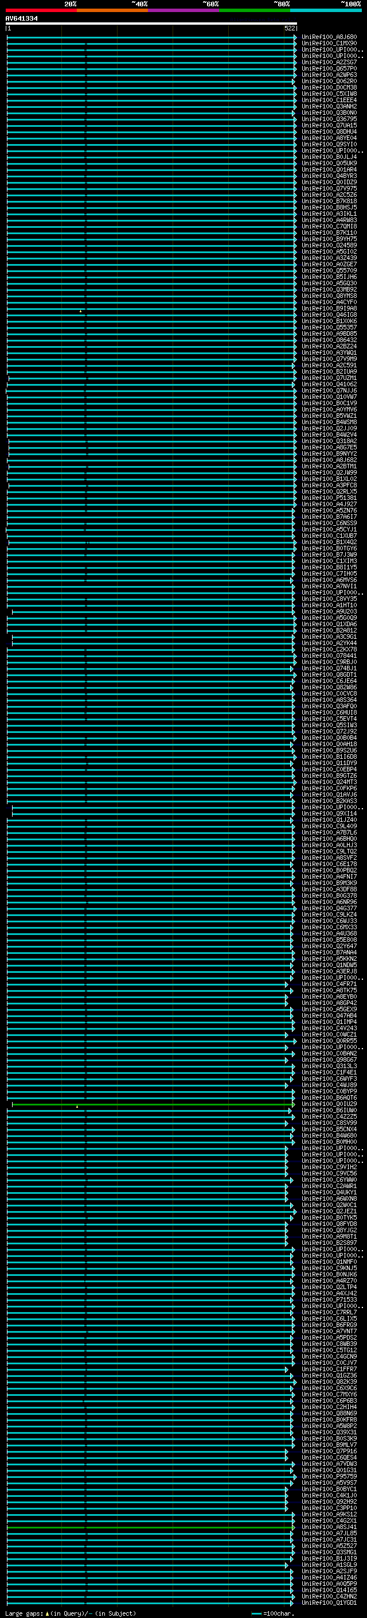Open hit UniRef100_C1MX90
Viewport: 367px width, 1618px height.
point(329,44)
